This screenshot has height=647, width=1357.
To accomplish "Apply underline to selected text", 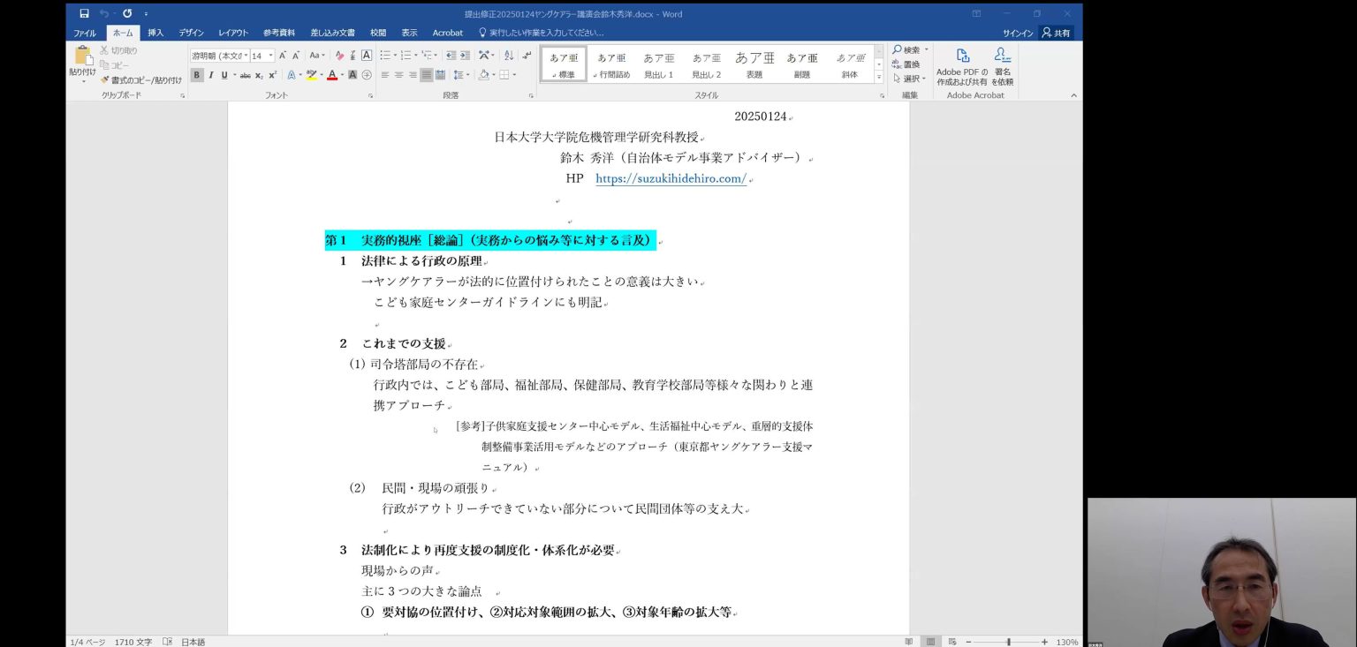I will [224, 74].
